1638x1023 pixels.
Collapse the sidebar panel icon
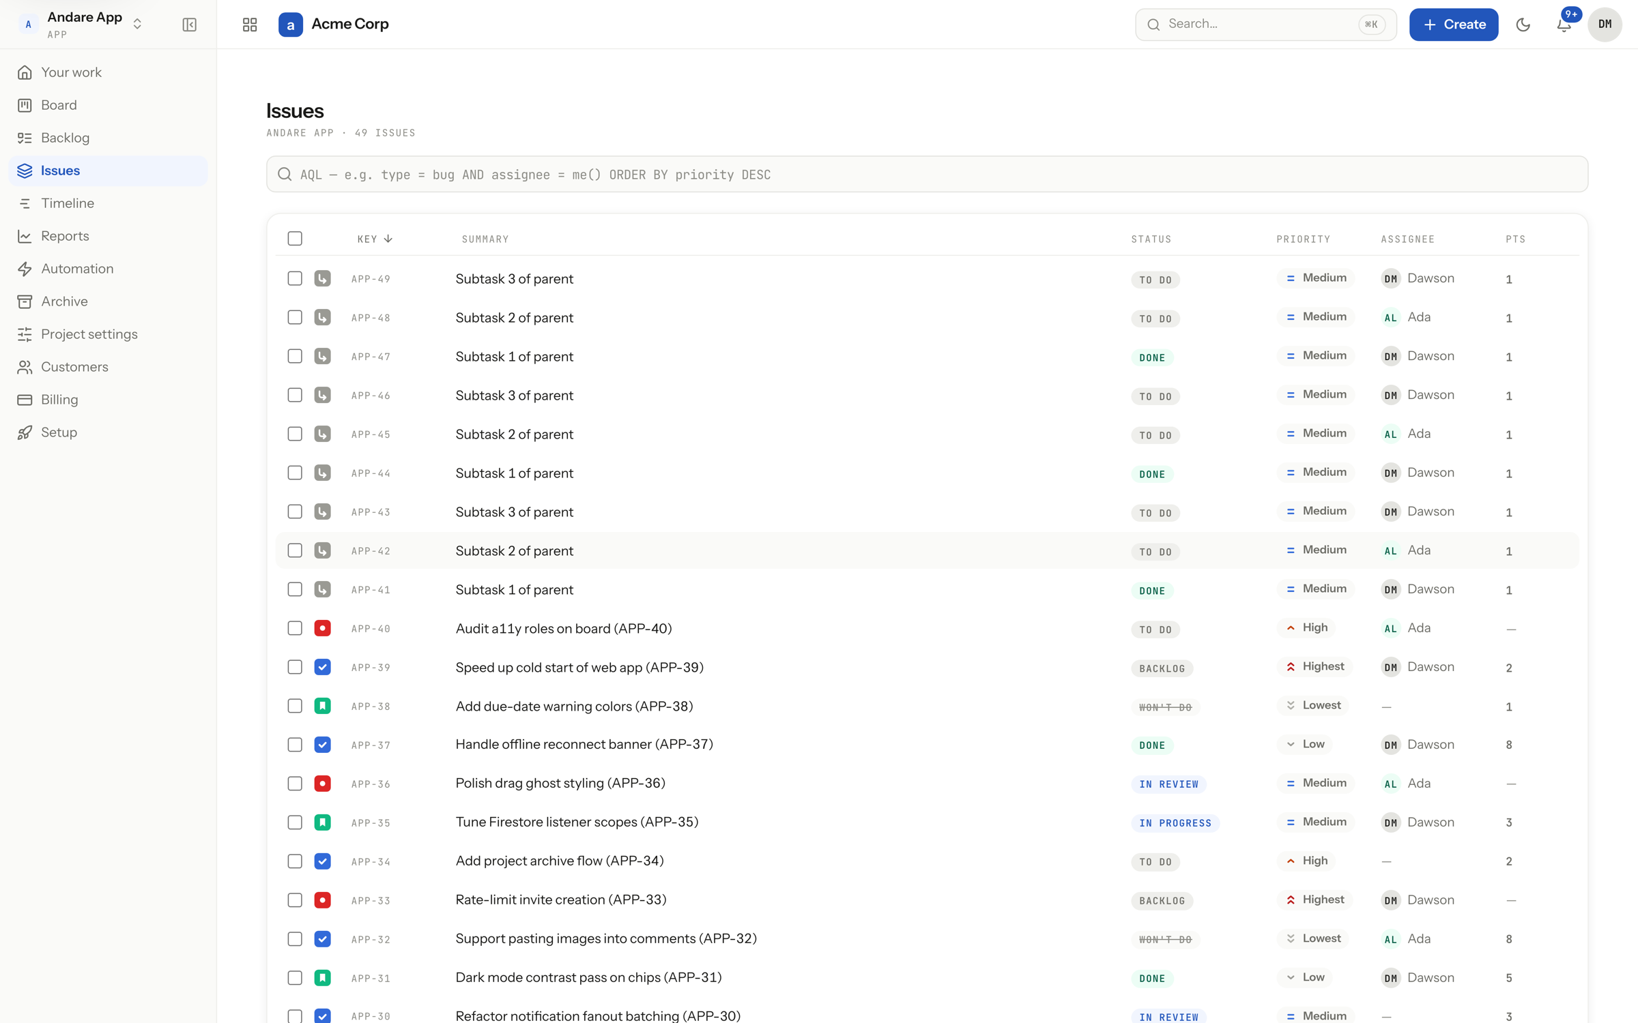189,25
